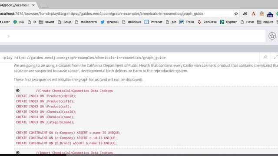Click the //Create ChemicalsInCosmetics Data Indexes comment
Image resolution: width=278 pixels, height=156 pixels.
pyautogui.click(x=74, y=91)
